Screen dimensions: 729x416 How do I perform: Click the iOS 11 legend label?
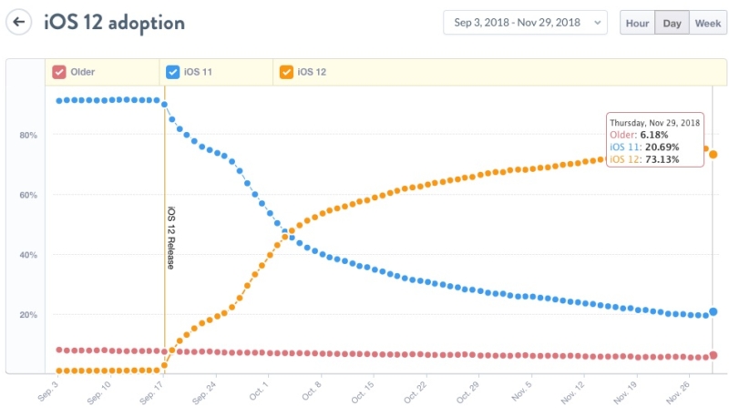198,72
